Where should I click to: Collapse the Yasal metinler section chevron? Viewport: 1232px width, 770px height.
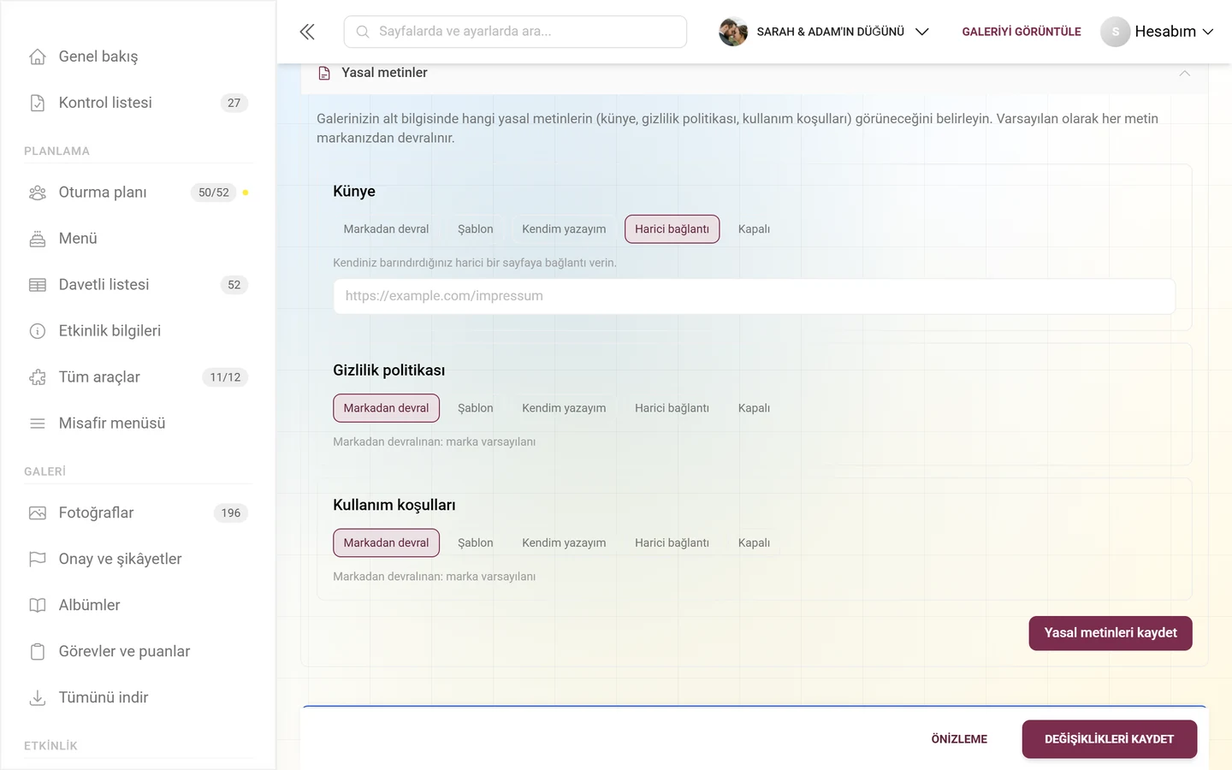1184,74
